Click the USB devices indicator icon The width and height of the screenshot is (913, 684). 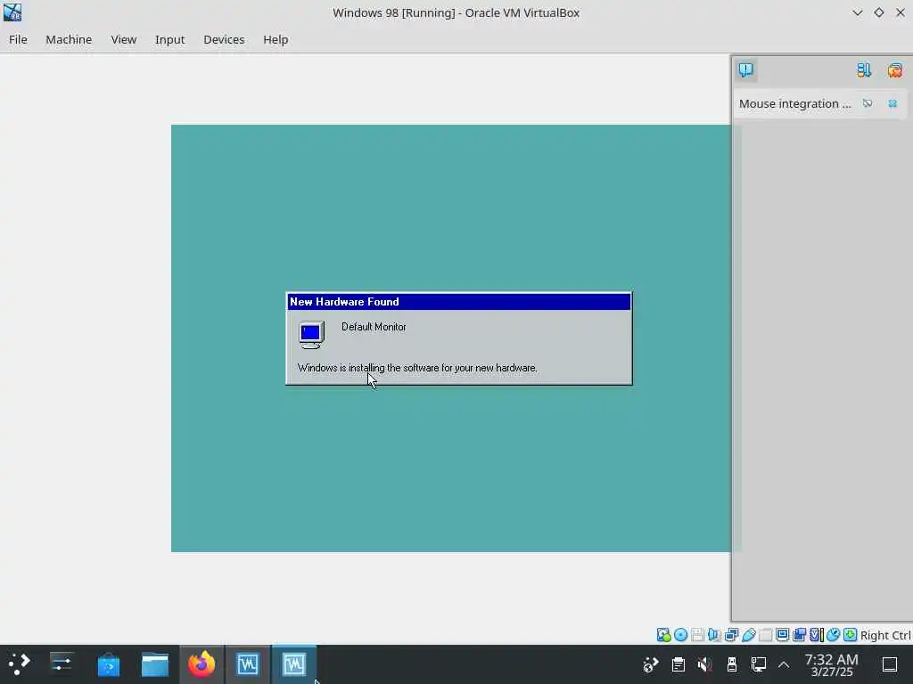748,635
